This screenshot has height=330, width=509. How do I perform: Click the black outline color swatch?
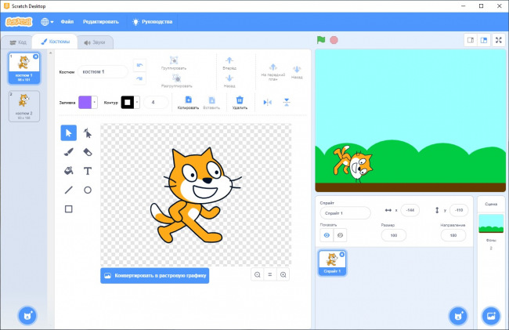[128, 103]
